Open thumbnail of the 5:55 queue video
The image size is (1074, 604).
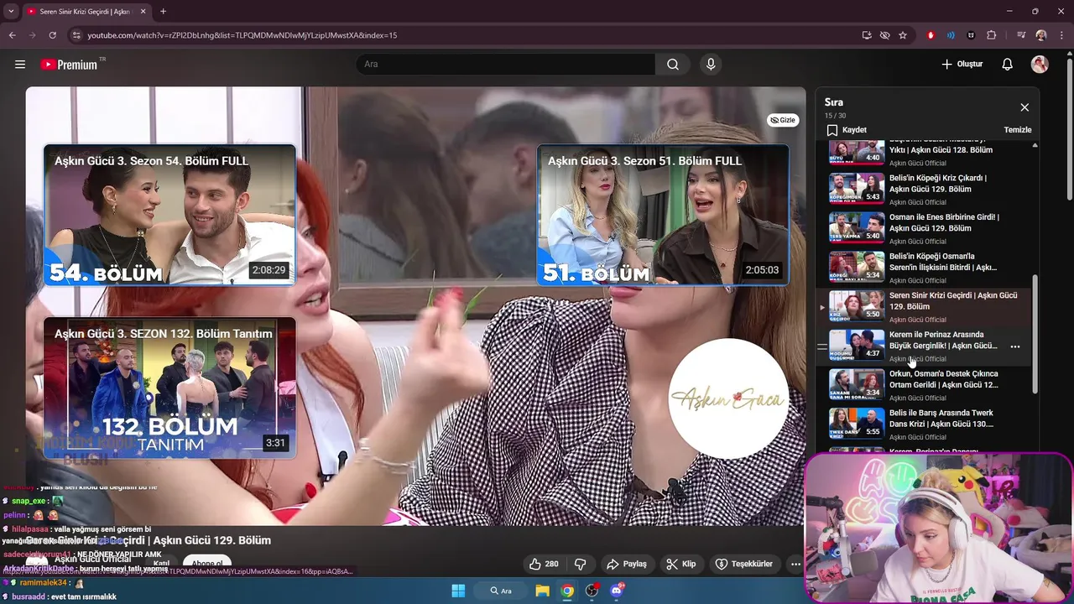pyautogui.click(x=857, y=424)
